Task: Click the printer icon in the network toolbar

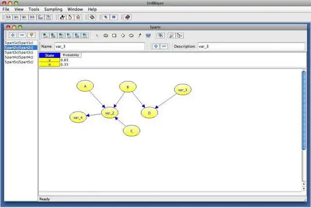Action: (148, 35)
